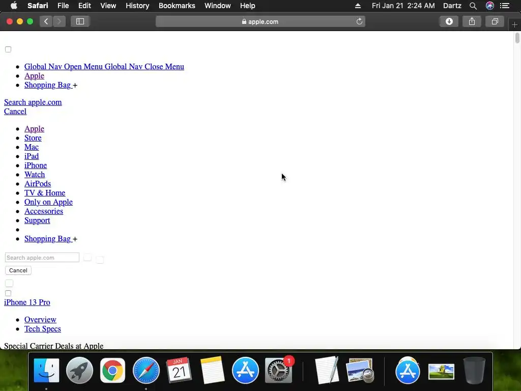Click the apple.com address bar
Image resolution: width=521 pixels, height=391 pixels.
pos(260,21)
